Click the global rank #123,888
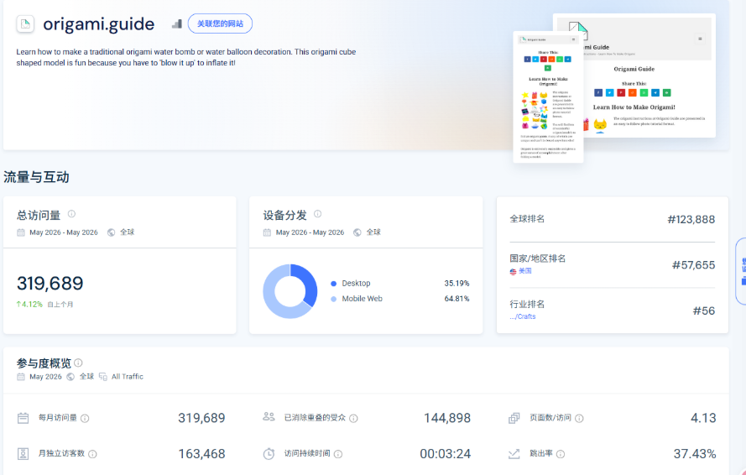Image resolution: width=746 pixels, height=475 pixels. [x=691, y=219]
